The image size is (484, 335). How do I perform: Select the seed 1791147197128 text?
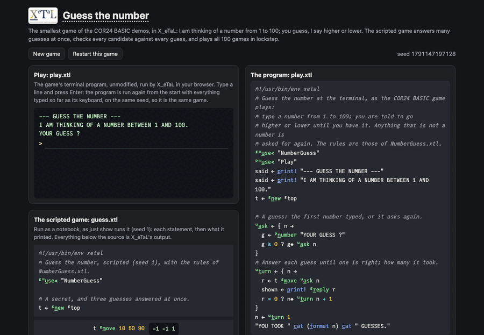[426, 54]
